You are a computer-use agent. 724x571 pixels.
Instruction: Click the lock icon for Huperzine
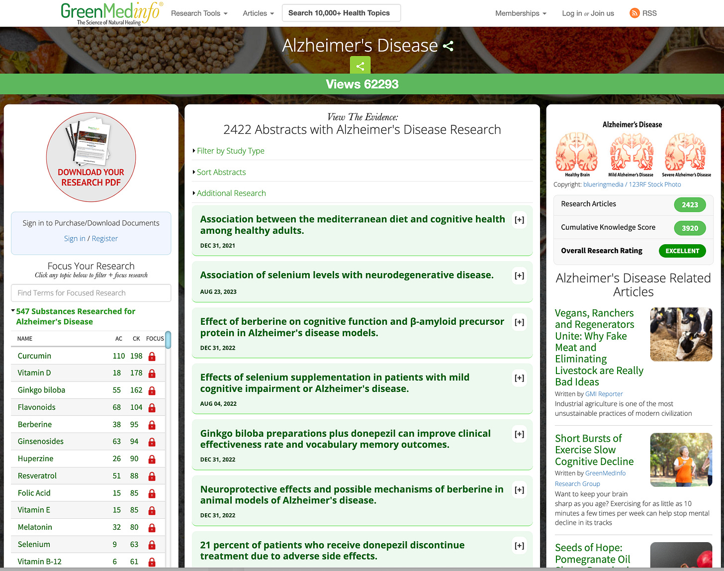(152, 459)
